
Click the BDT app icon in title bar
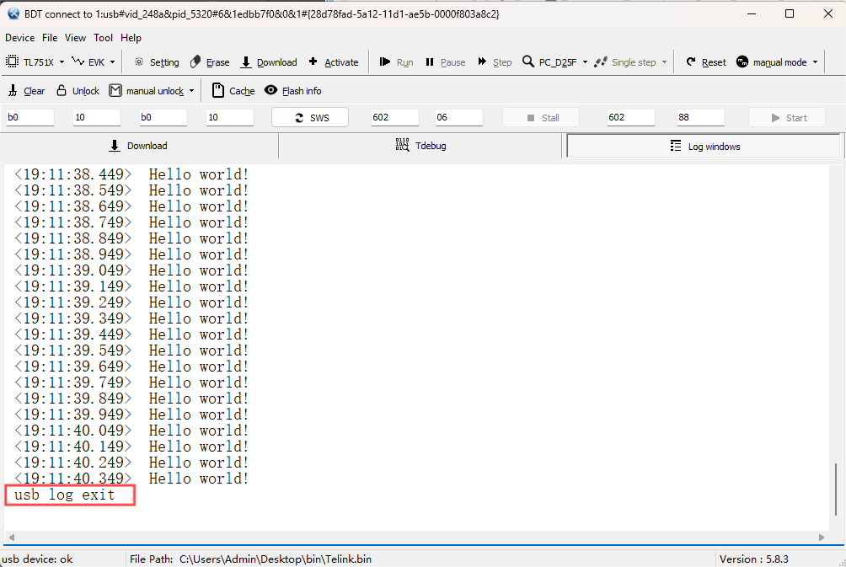(x=13, y=13)
